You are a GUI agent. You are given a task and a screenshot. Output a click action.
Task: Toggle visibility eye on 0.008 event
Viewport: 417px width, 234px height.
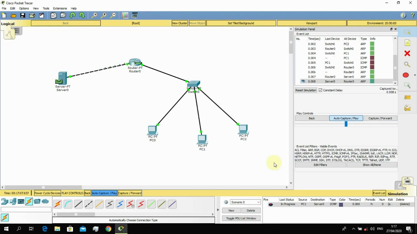[303, 82]
